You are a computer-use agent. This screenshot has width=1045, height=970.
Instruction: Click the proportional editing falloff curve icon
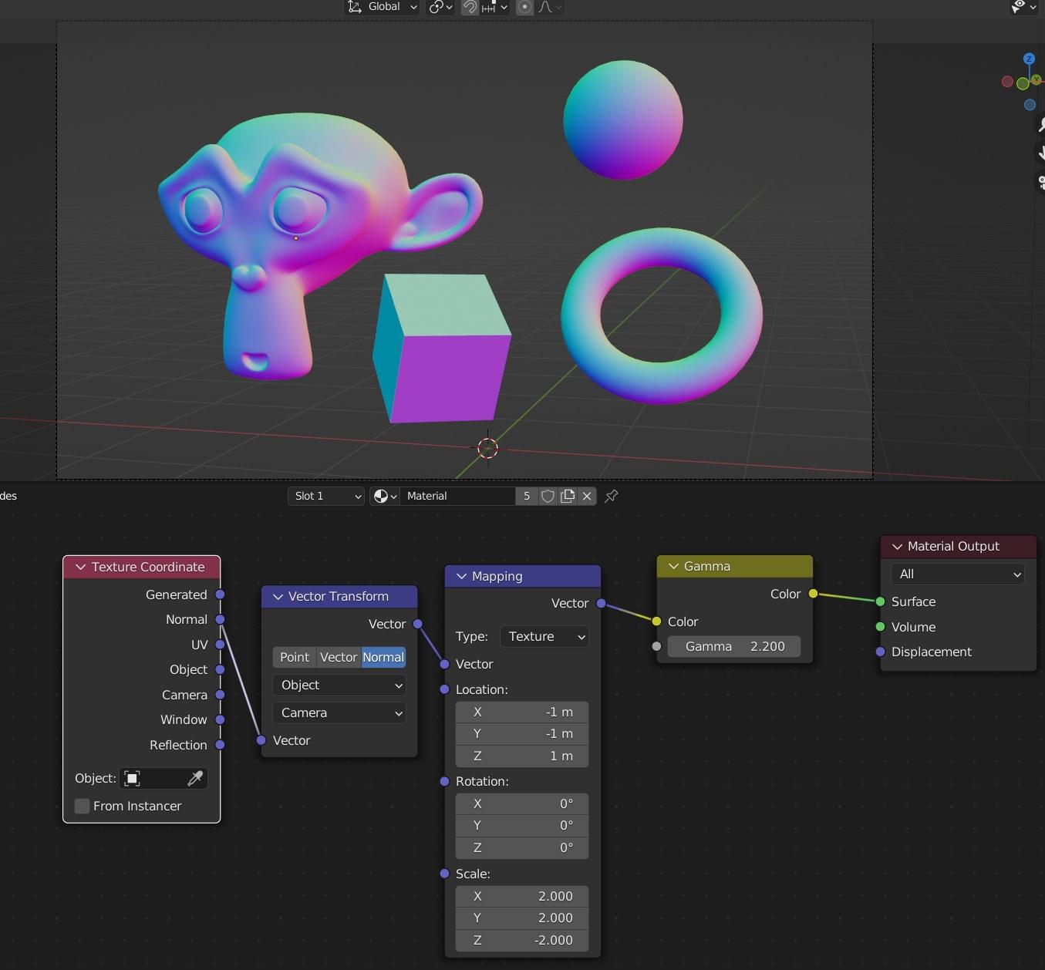click(x=546, y=8)
